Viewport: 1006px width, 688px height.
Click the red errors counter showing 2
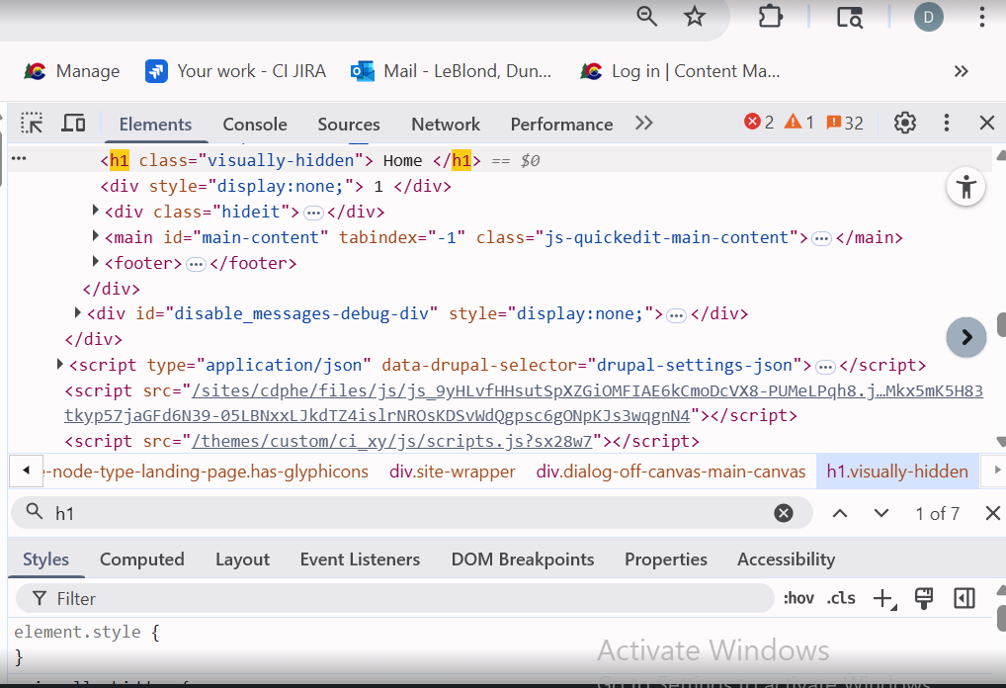pos(759,122)
